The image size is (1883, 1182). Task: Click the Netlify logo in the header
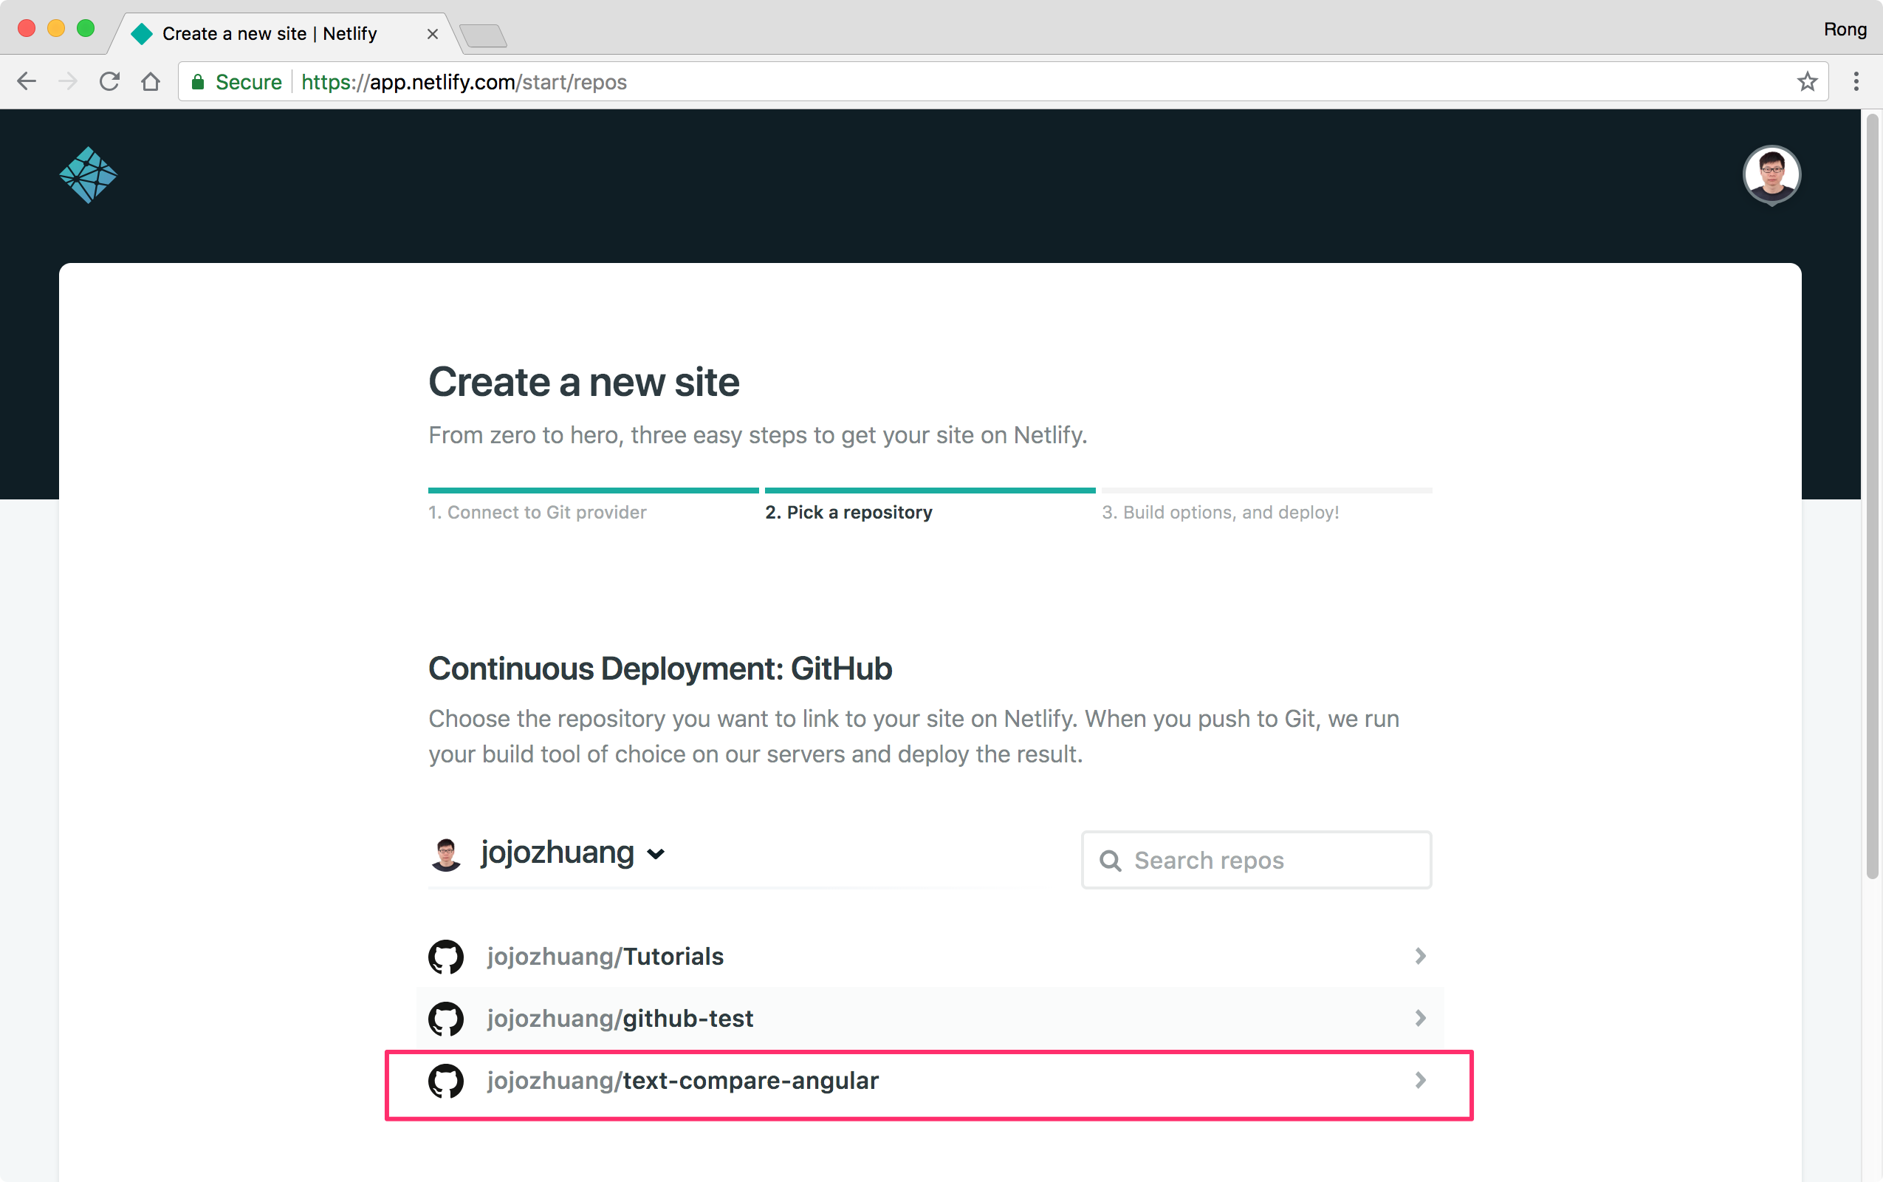click(89, 175)
